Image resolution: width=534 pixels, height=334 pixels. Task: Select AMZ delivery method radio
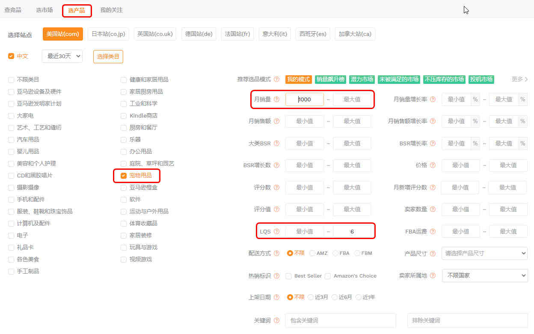click(312, 253)
